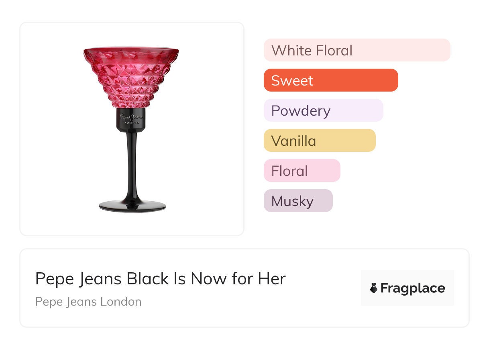
Task: Click the word "Her" in the perfume title
Action: [273, 279]
